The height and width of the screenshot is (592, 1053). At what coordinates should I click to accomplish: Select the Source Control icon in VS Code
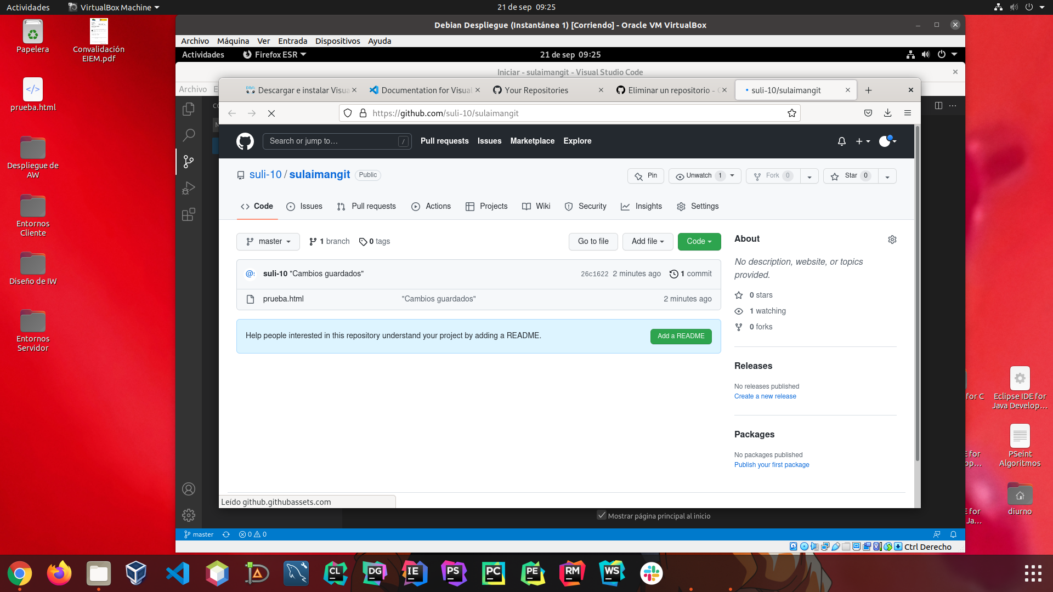click(189, 162)
